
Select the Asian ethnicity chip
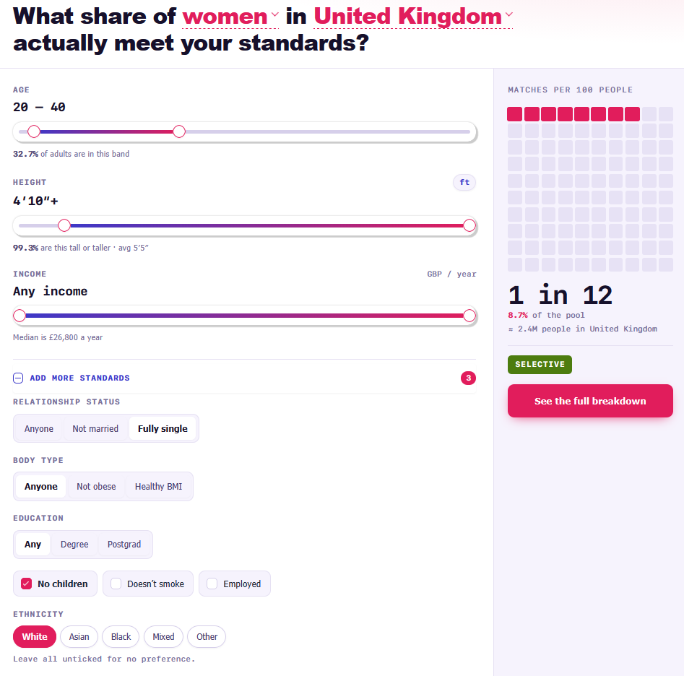(x=79, y=636)
